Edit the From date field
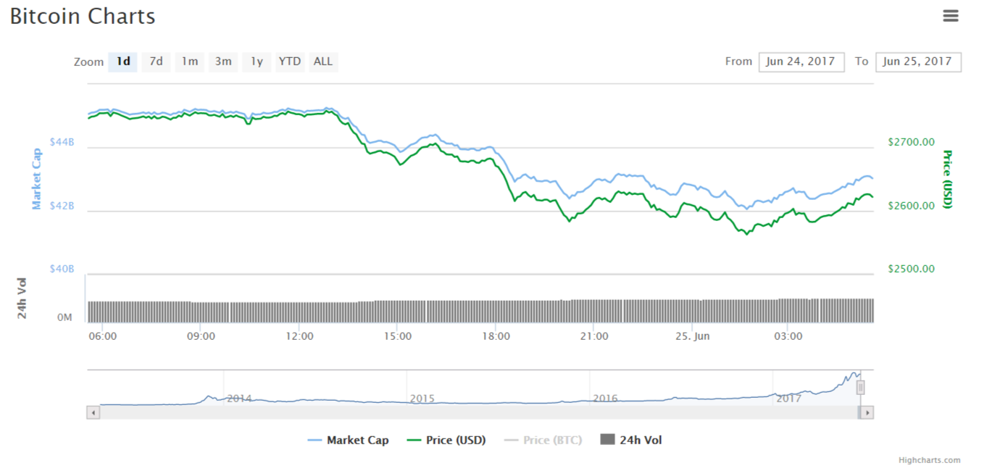 coord(801,62)
